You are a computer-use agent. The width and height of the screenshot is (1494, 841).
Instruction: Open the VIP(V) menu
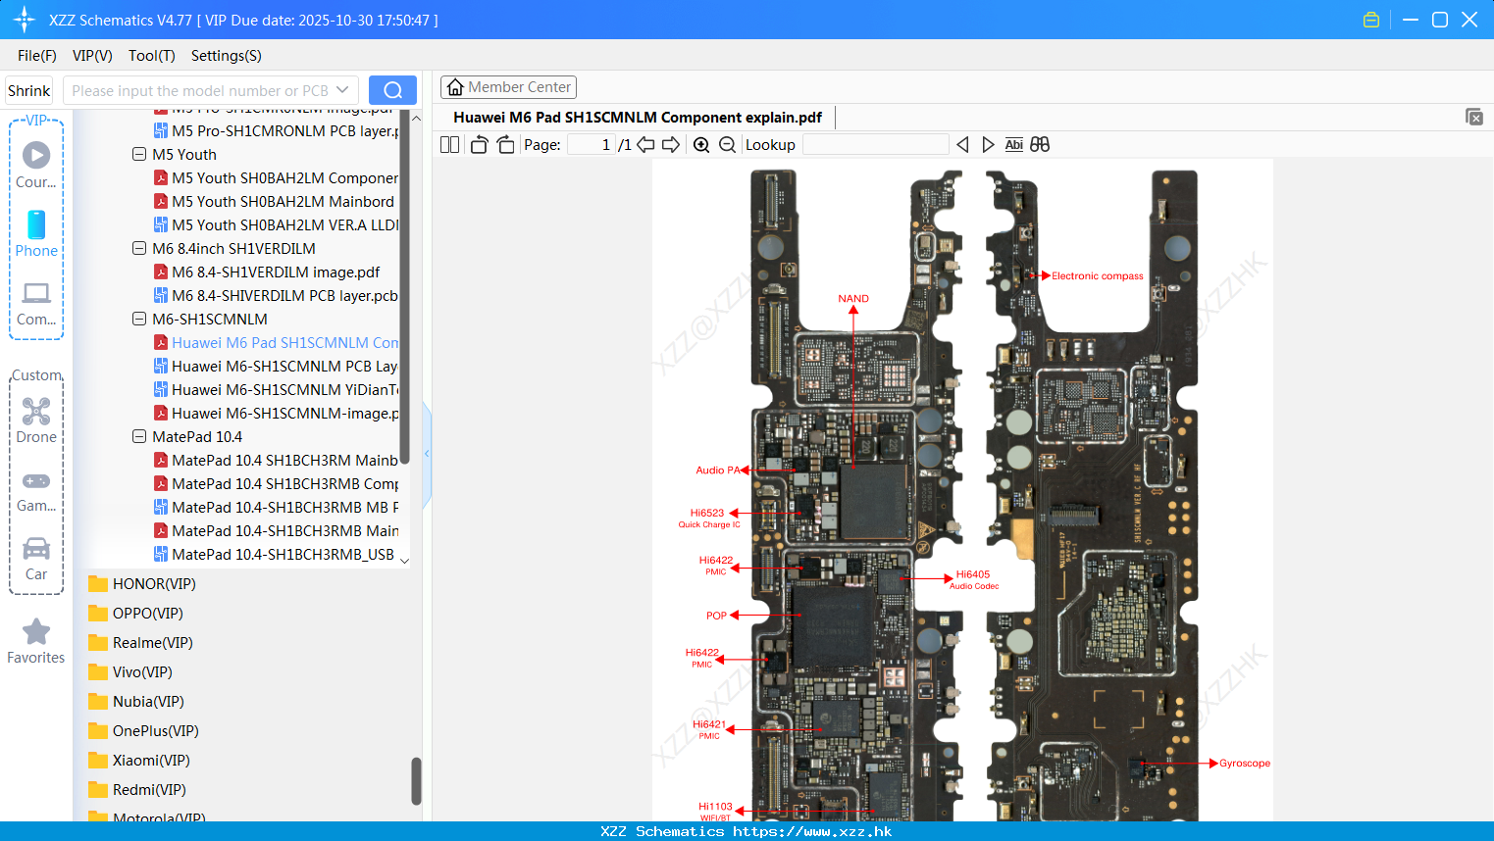[x=92, y=56]
